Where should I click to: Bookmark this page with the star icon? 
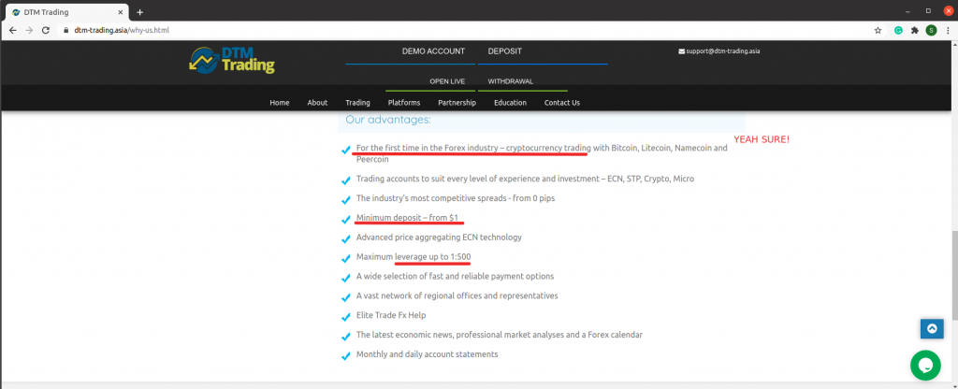click(878, 30)
